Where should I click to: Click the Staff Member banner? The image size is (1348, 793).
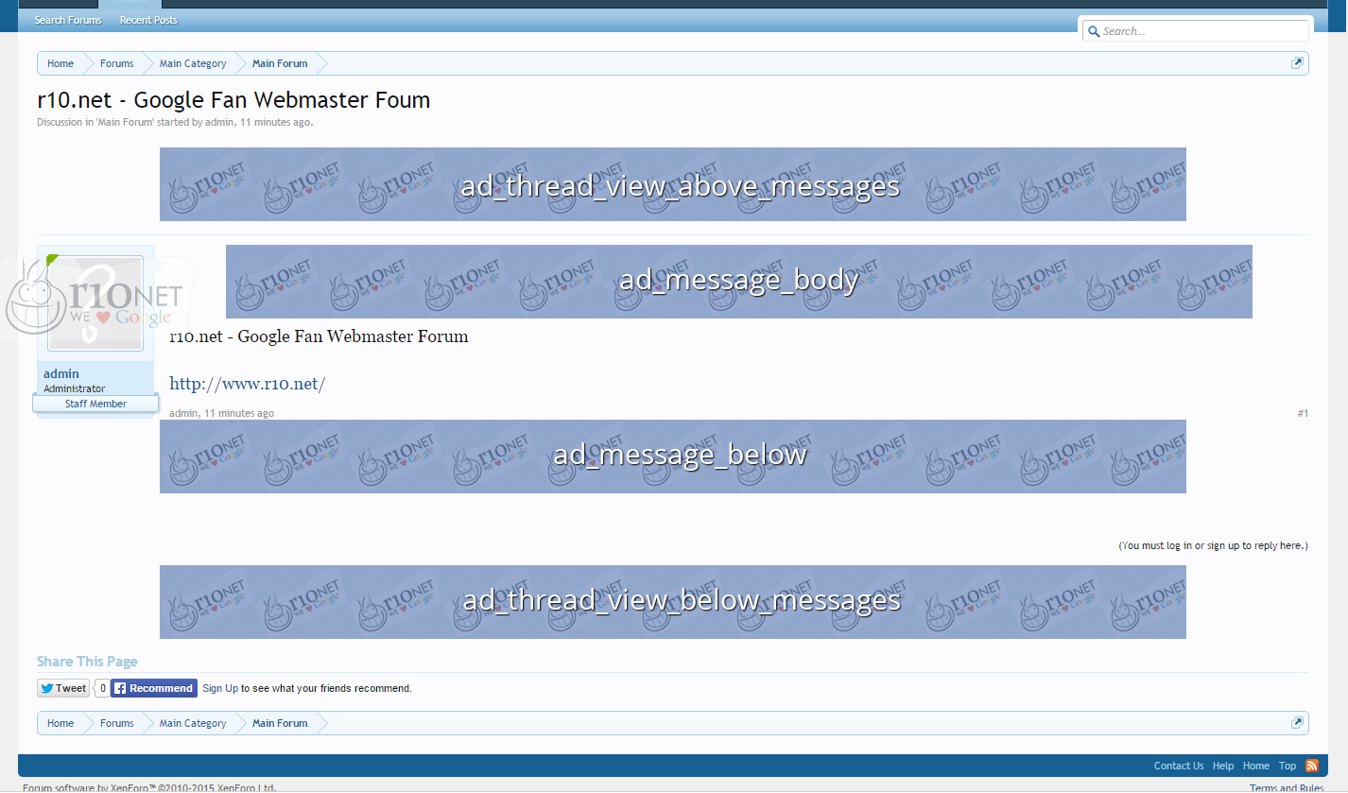[95, 404]
